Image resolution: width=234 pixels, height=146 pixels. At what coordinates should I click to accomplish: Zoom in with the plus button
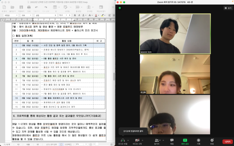coord(112,144)
